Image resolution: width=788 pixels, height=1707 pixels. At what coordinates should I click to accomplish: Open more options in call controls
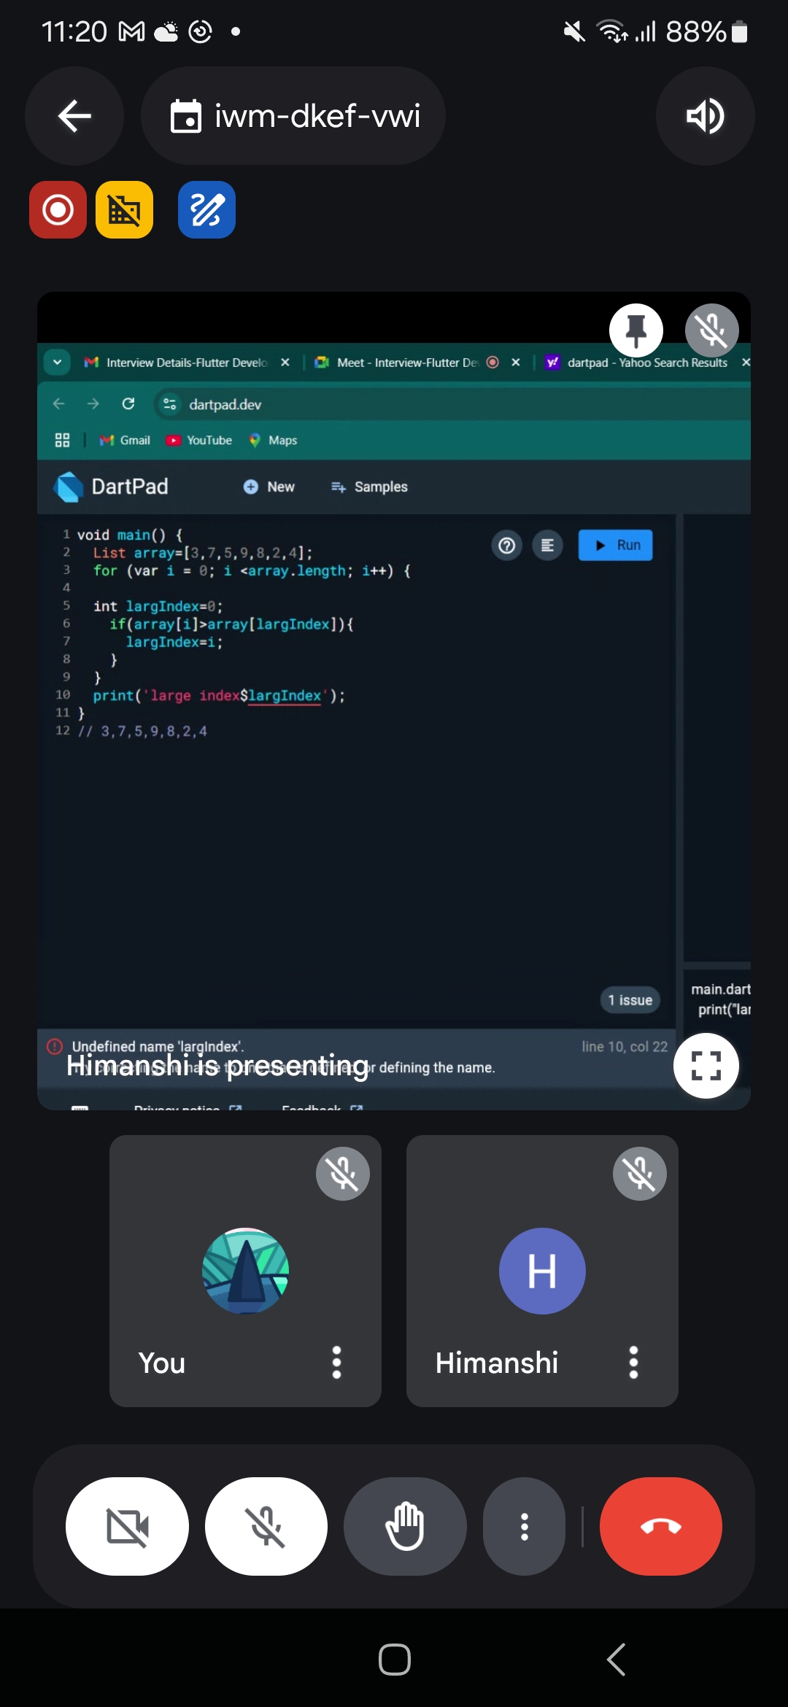[x=524, y=1526]
